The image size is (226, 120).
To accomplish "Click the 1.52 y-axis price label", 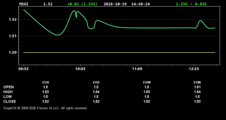I will tap(12, 19).
